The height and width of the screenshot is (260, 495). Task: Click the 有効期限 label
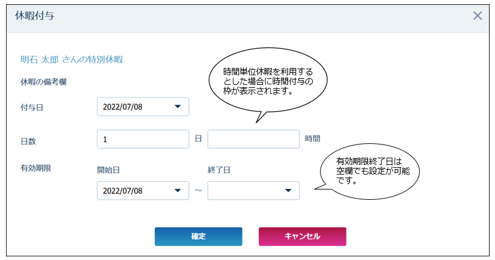[35, 169]
